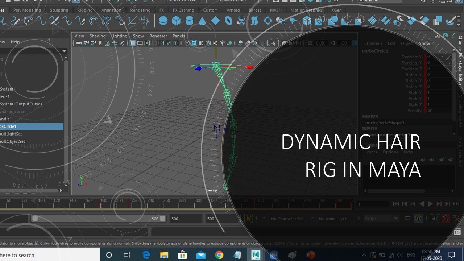The image size is (464, 261).
Task: Click the Visibility channel value
Action: (438, 111)
